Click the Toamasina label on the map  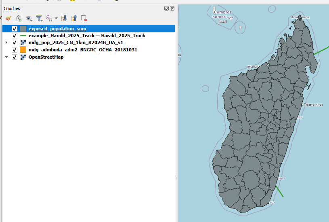coord(313,105)
